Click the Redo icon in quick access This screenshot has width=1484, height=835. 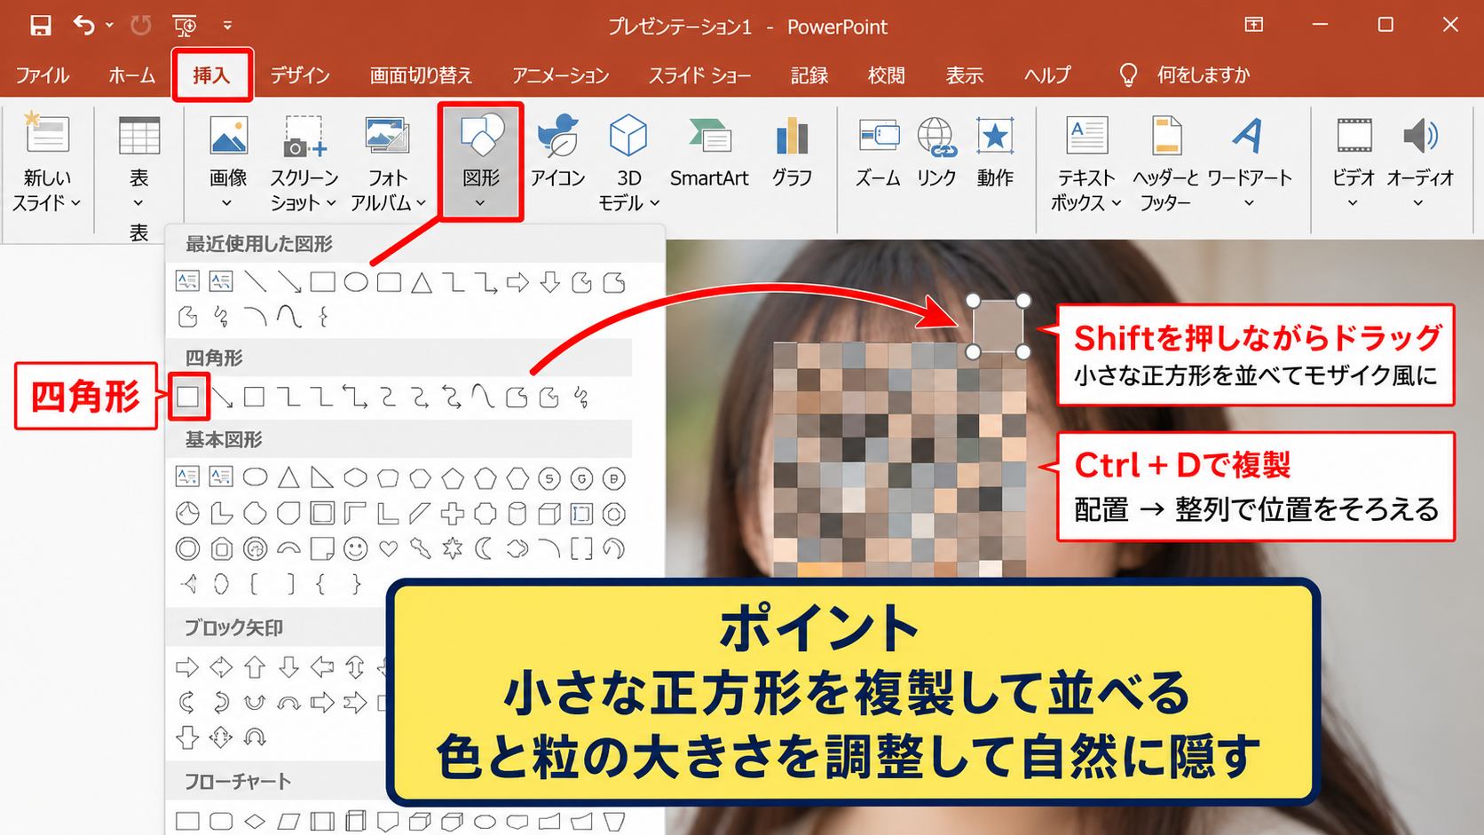[140, 26]
